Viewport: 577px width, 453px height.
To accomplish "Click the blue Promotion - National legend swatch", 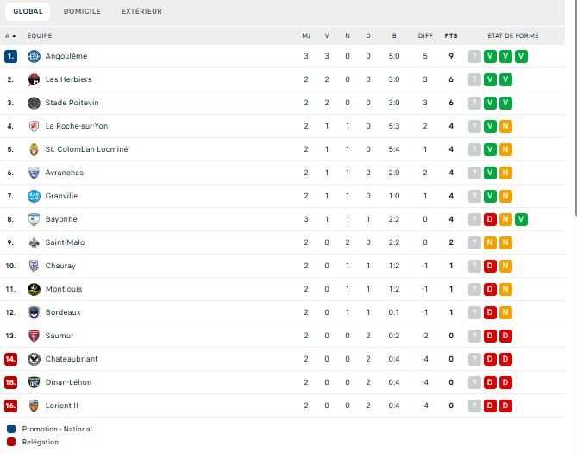I will tap(11, 429).
